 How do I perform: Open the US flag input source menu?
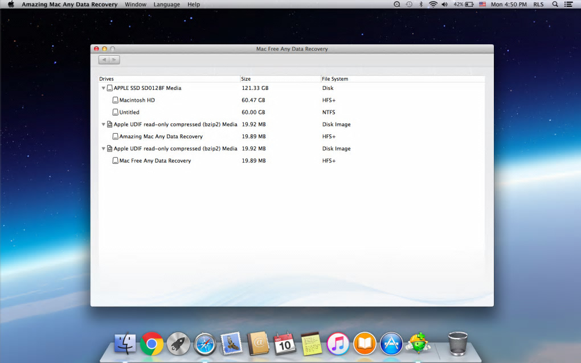[x=482, y=5]
